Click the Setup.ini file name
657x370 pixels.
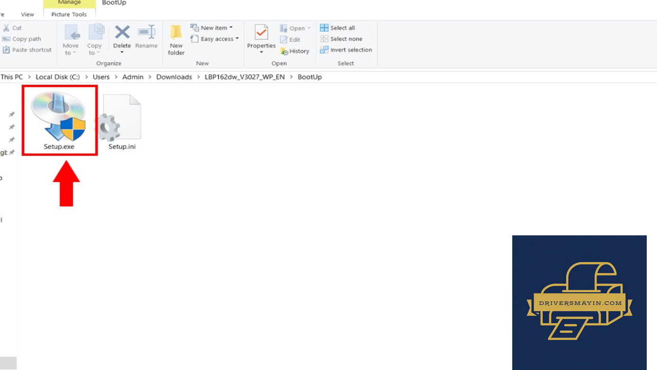coord(122,146)
